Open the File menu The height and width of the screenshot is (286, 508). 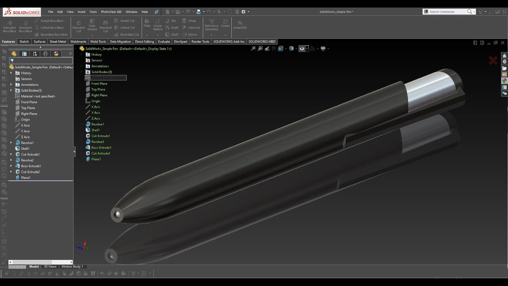tap(51, 12)
